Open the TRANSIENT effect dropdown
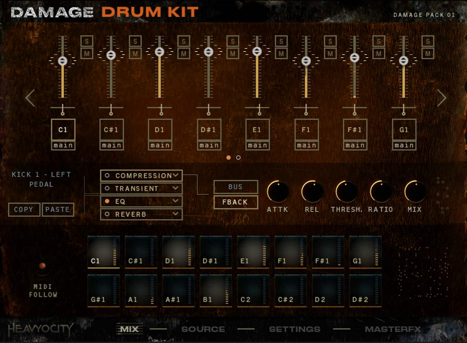 [x=141, y=188]
